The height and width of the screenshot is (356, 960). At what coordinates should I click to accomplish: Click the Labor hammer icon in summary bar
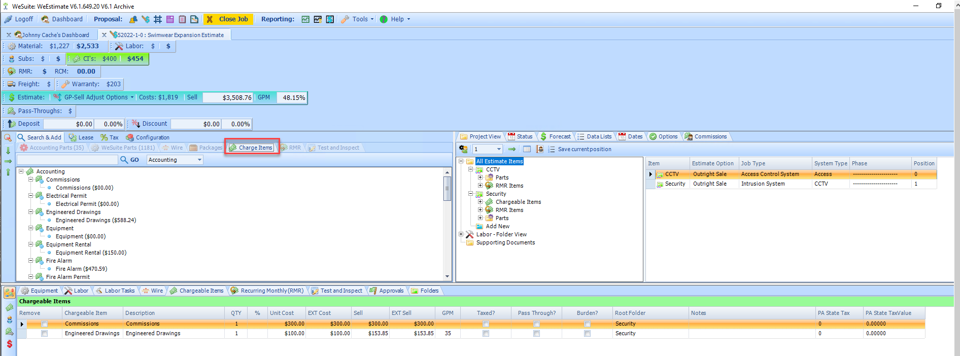[x=119, y=46]
